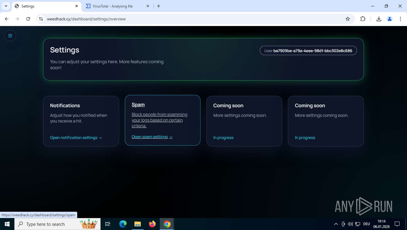407x230 pixels.
Task: Click the DEU language indicator
Action: [x=367, y=224]
